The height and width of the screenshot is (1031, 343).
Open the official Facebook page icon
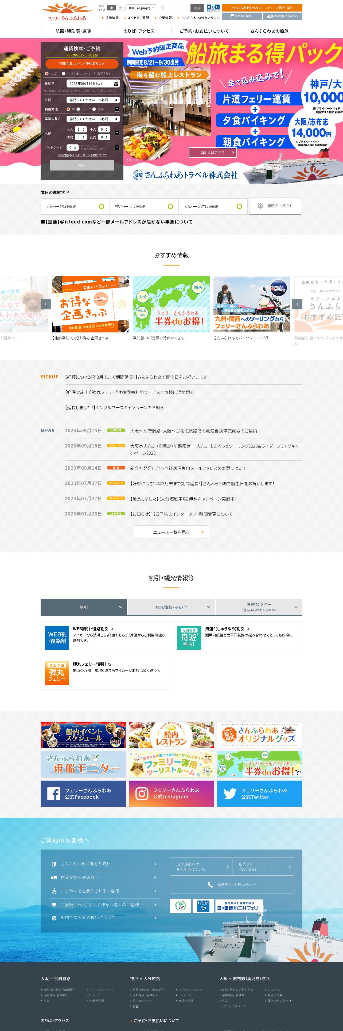point(53,793)
